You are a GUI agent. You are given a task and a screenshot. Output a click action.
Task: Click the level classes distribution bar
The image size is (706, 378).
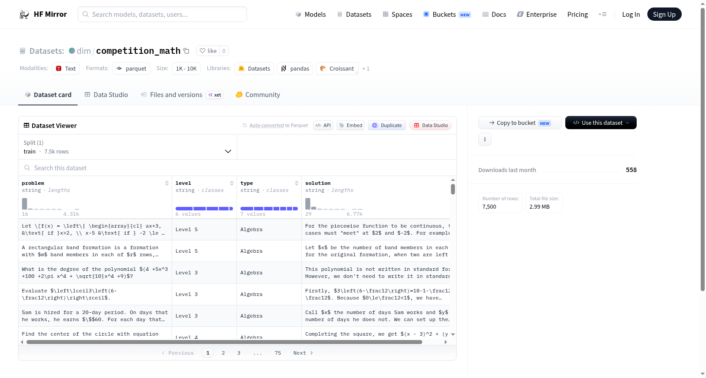coord(204,209)
